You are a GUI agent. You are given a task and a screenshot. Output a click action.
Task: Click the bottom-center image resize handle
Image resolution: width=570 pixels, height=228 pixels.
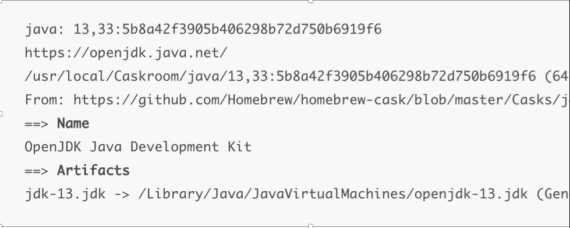[x=310, y=226]
